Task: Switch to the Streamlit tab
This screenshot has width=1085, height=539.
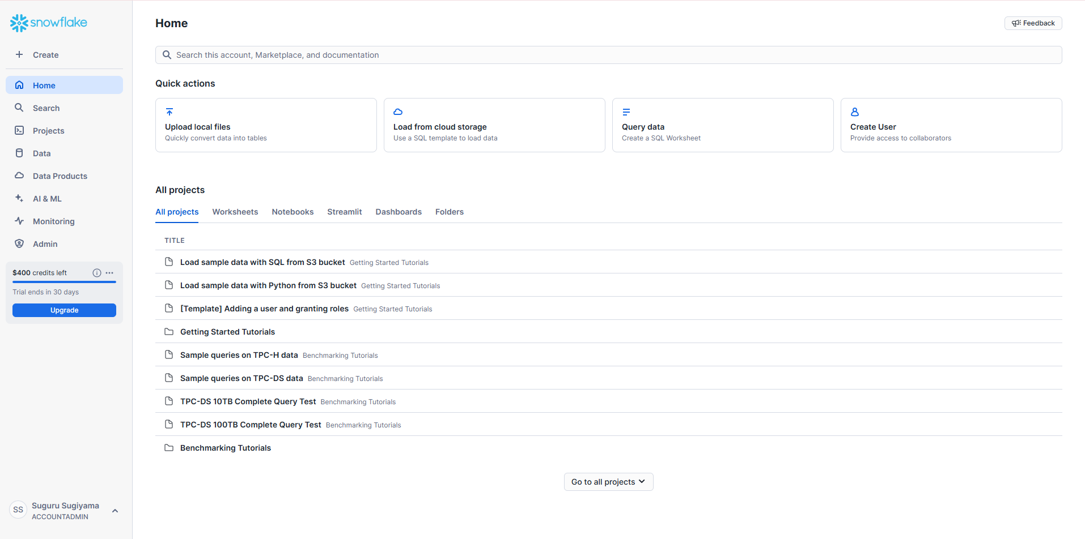Action: tap(344, 212)
